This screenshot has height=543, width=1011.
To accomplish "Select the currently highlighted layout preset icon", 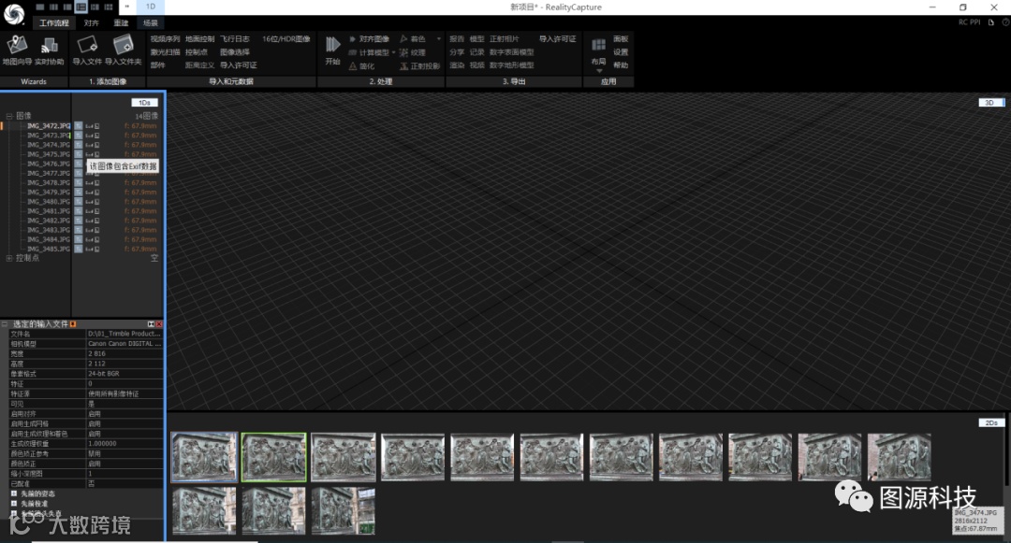I will point(81,7).
